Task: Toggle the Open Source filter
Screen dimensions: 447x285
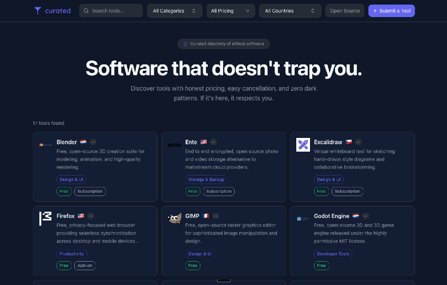Action: pyautogui.click(x=345, y=11)
